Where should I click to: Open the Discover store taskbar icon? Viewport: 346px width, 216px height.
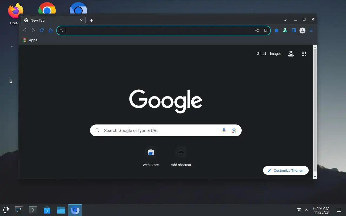point(47,210)
